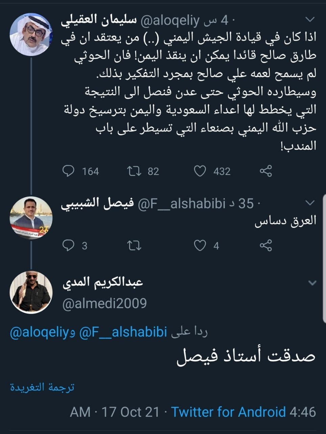Click the 'ترجمة التغريدة' translate link
The image size is (326, 434).
[42, 387]
